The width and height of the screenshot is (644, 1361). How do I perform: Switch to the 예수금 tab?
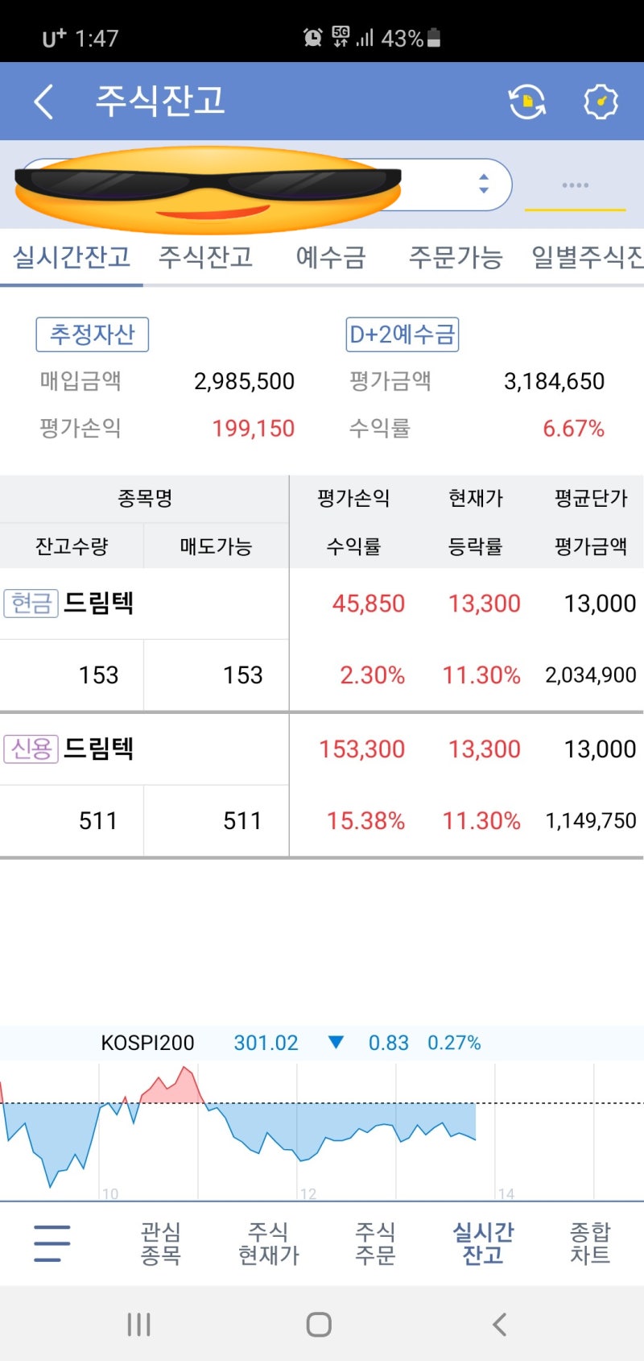(330, 258)
